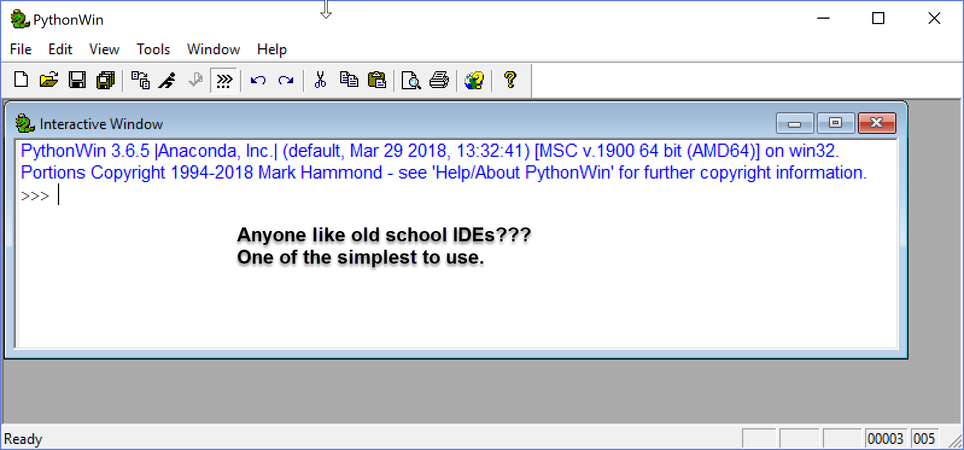
Task: Open the Edit menu
Action: 60,49
